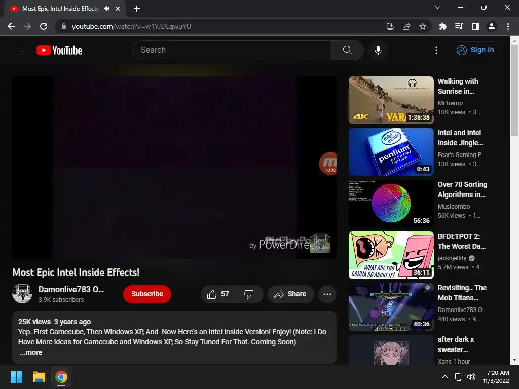Toggle Chrome side panel
Viewport: 519px width, 389px height.
pyautogui.click(x=475, y=26)
